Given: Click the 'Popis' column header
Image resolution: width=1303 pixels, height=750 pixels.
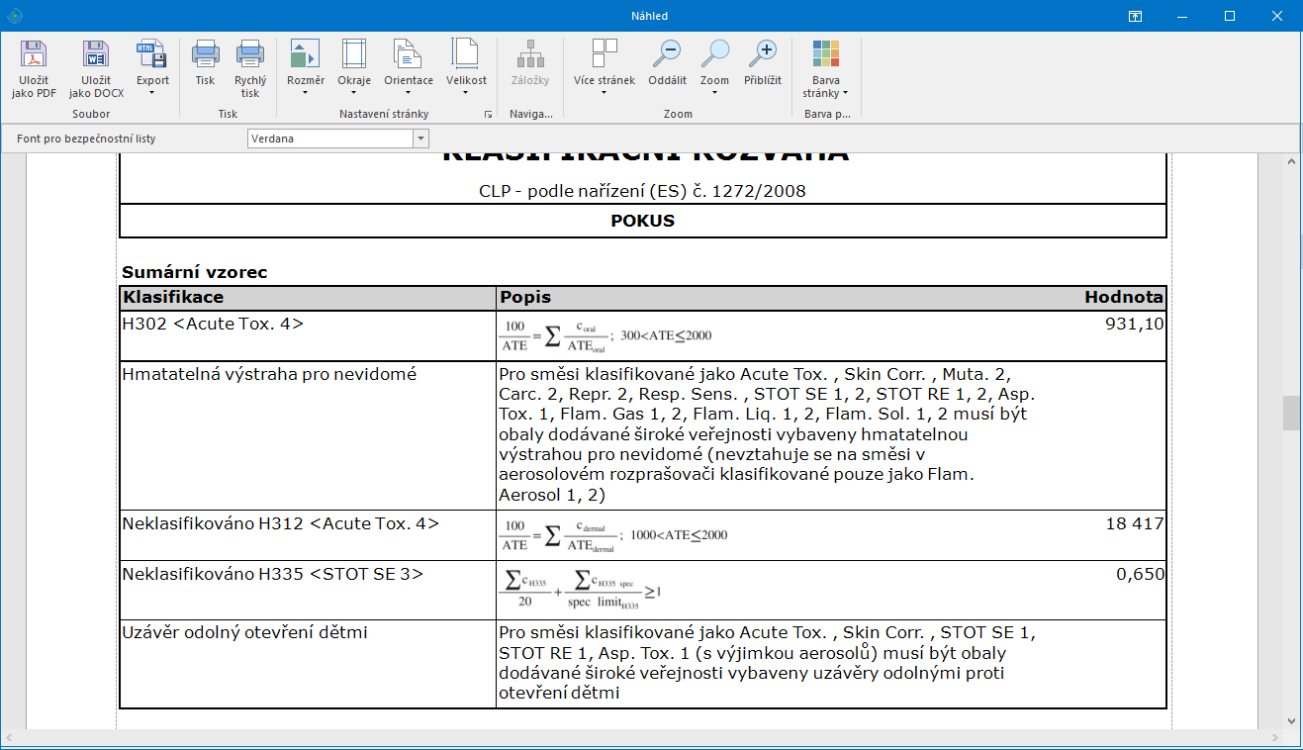Looking at the screenshot, I should click(x=525, y=298).
